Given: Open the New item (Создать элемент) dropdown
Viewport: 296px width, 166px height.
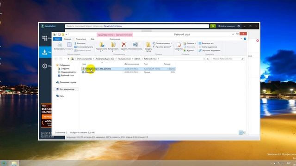Looking at the screenshot, I should tap(162, 43).
